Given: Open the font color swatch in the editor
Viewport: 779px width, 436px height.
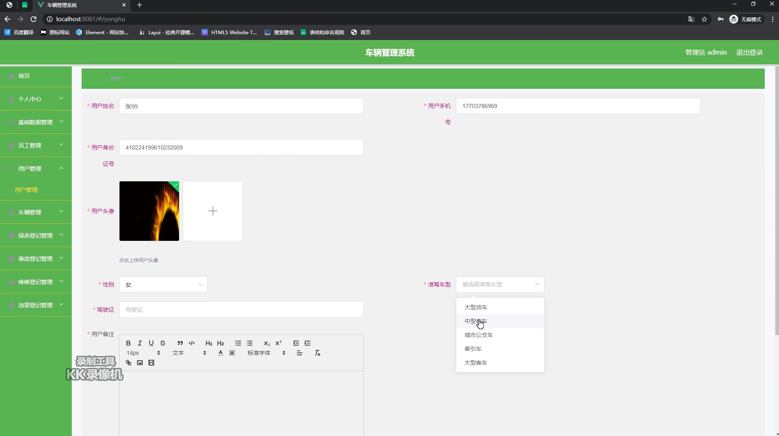Looking at the screenshot, I should pos(221,353).
